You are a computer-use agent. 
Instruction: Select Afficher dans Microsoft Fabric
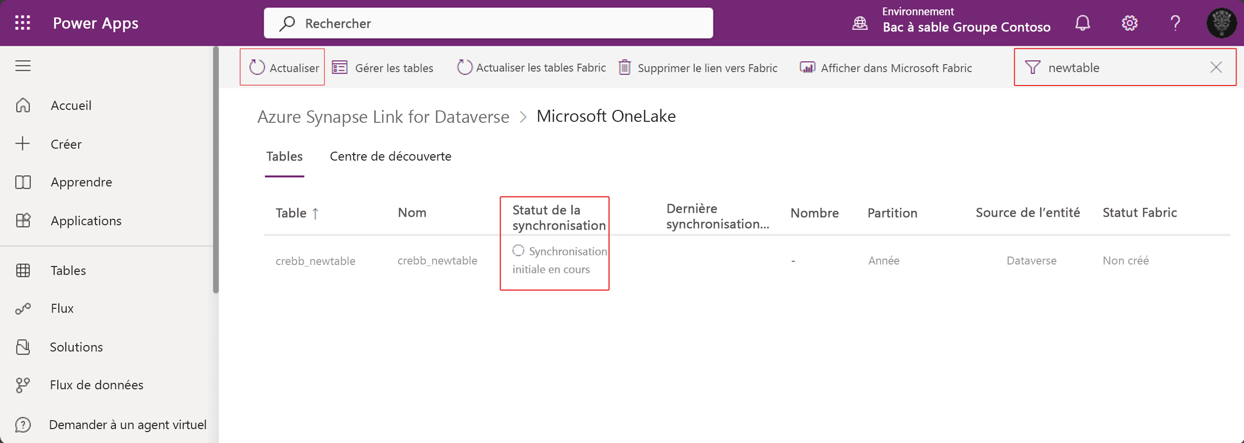(896, 68)
